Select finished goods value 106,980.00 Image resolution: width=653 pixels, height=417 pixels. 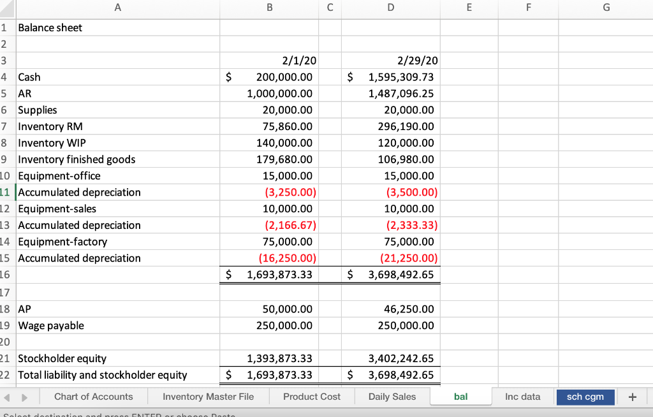click(391, 159)
